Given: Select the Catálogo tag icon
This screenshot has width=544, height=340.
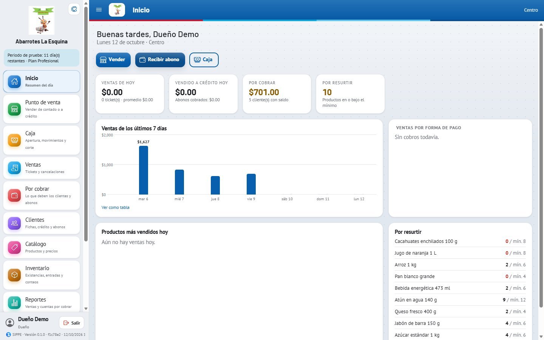Looking at the screenshot, I should click(14, 247).
